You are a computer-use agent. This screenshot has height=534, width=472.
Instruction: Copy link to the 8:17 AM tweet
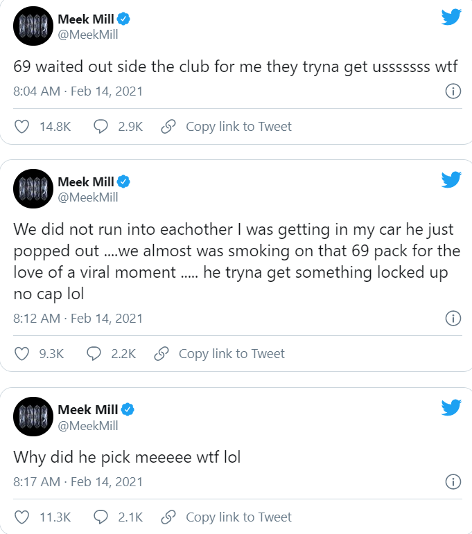tap(226, 517)
